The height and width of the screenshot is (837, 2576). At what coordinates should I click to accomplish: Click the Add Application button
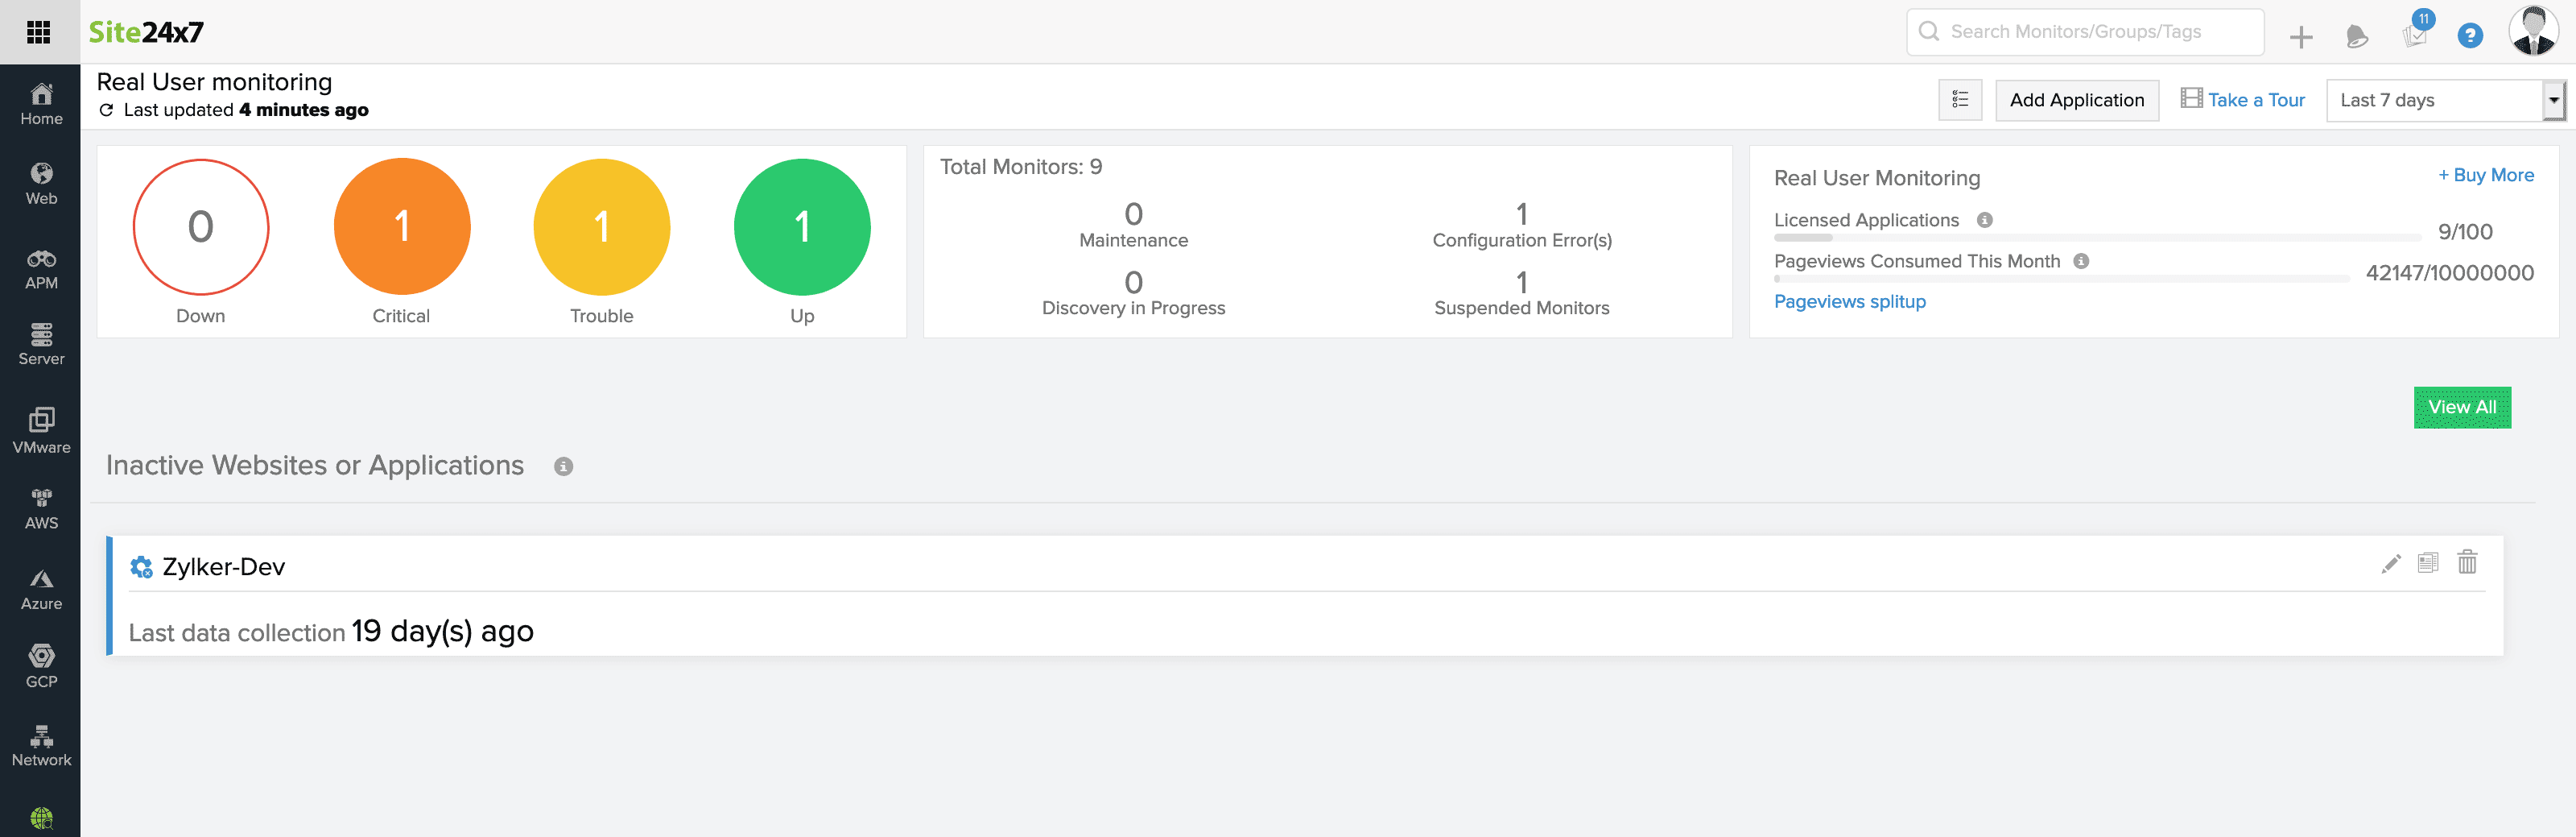coord(2076,99)
